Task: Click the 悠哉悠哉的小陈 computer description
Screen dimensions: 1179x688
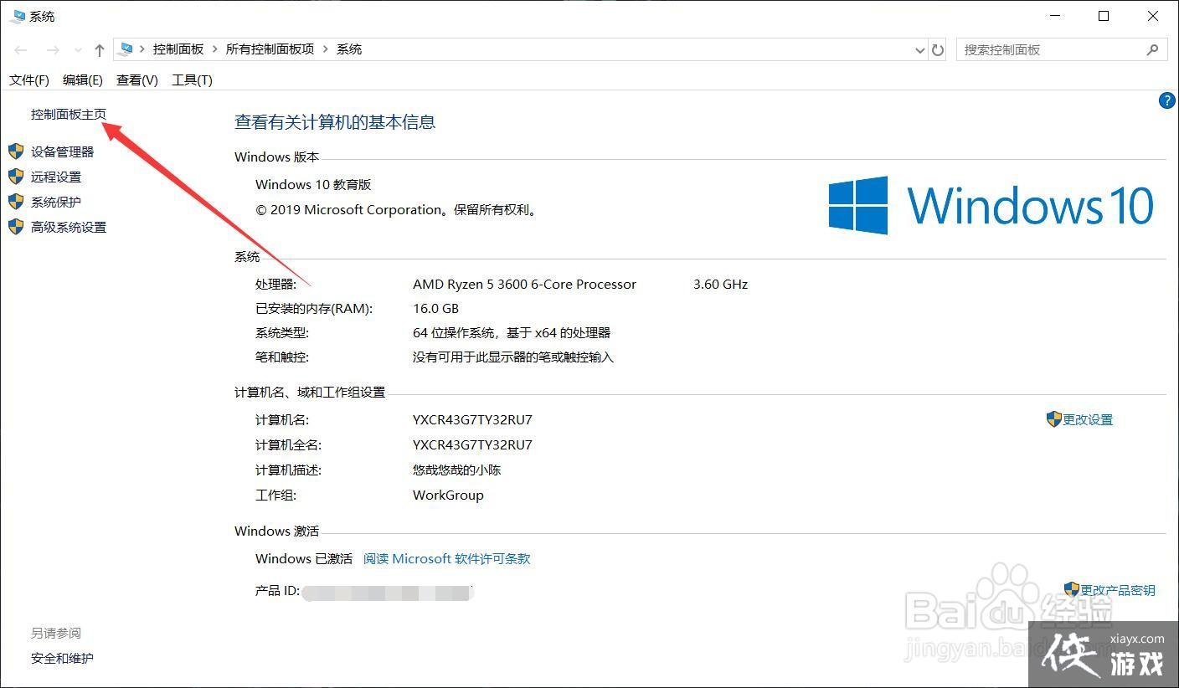Action: (x=456, y=470)
